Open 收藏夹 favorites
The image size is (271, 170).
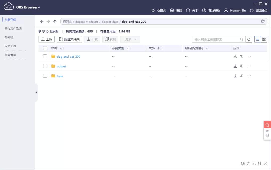point(158,11)
